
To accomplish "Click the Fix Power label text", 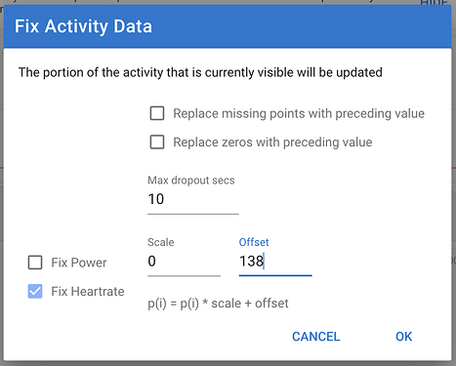I will pyautogui.click(x=79, y=263).
